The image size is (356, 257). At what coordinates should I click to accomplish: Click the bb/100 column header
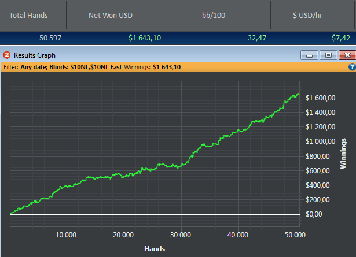click(x=214, y=16)
